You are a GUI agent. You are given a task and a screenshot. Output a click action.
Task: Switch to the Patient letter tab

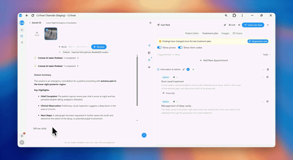pos(192,33)
